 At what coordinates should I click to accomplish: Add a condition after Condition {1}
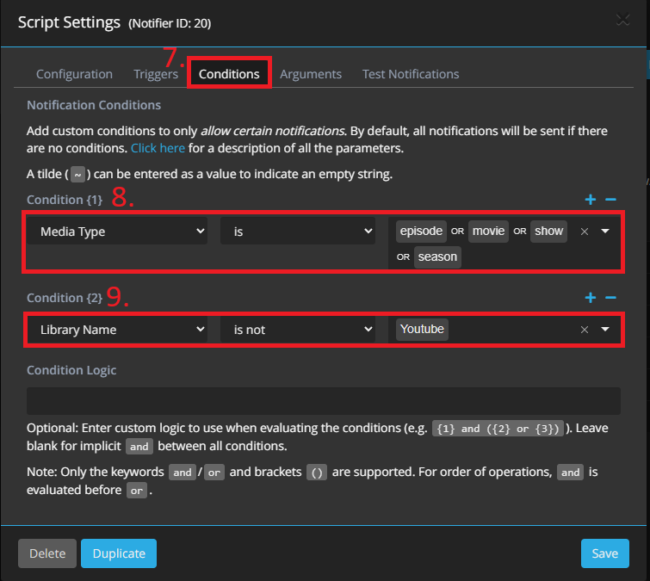(591, 200)
